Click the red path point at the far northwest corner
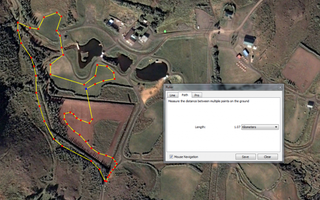 [18, 22]
